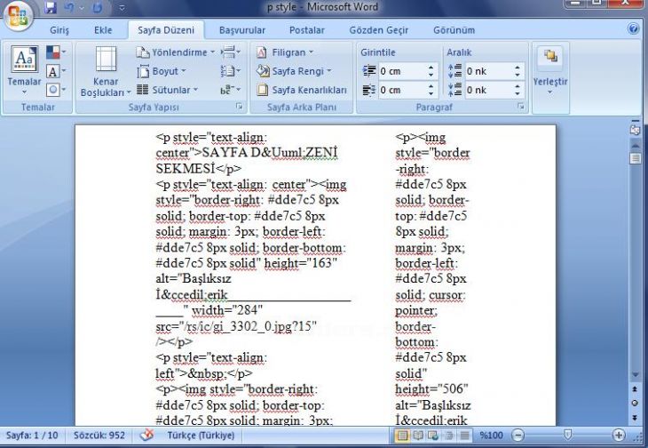Open the Temalar themes gallery

coord(24,70)
